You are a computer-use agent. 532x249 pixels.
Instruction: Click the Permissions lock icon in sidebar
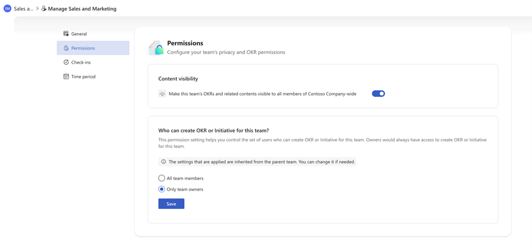[x=66, y=48]
